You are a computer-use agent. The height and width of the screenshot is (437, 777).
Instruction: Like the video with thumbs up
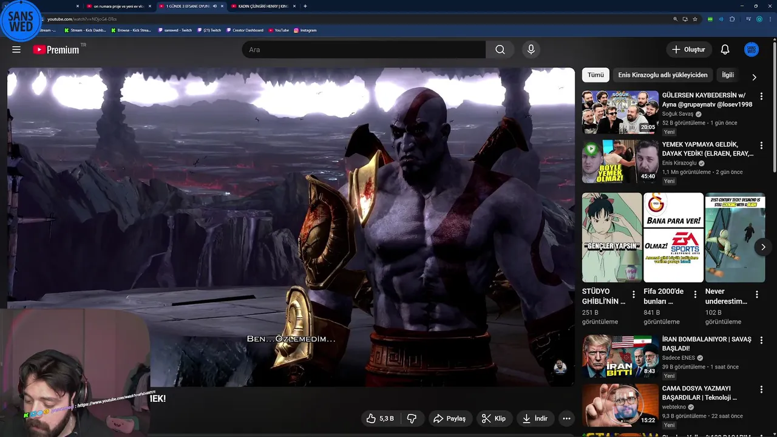click(381, 419)
